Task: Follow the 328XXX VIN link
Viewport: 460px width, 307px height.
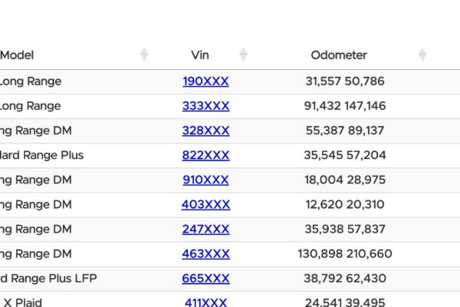Action: point(205,130)
